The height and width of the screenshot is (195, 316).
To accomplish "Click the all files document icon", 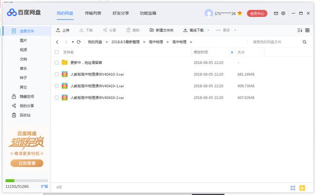I will 14,31.
